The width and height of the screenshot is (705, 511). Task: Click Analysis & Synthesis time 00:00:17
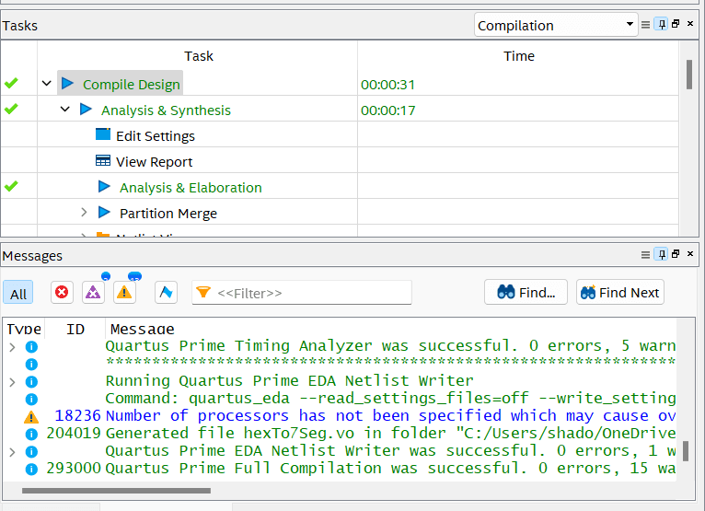(x=387, y=110)
